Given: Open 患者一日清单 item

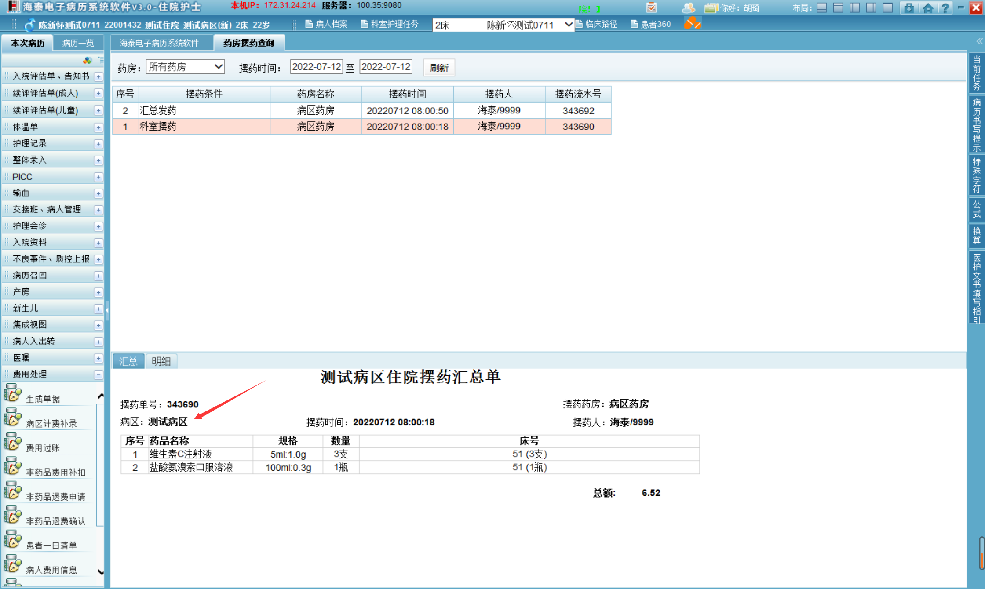Looking at the screenshot, I should coord(51,545).
